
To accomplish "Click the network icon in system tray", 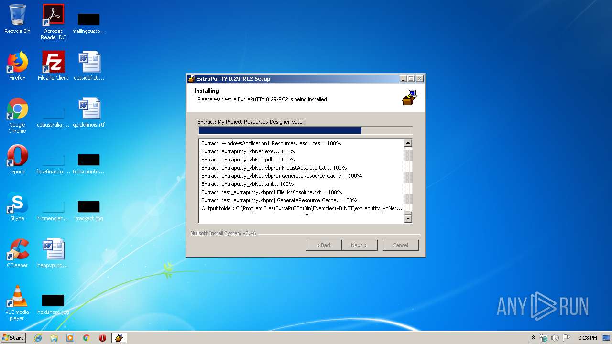I will [544, 338].
